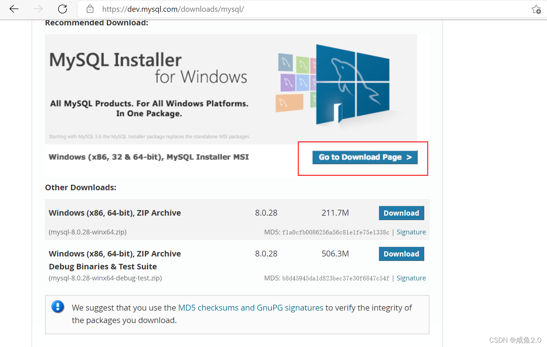This screenshot has width=547, height=347.
Task: Click Go to Download Page button
Action: click(x=365, y=157)
